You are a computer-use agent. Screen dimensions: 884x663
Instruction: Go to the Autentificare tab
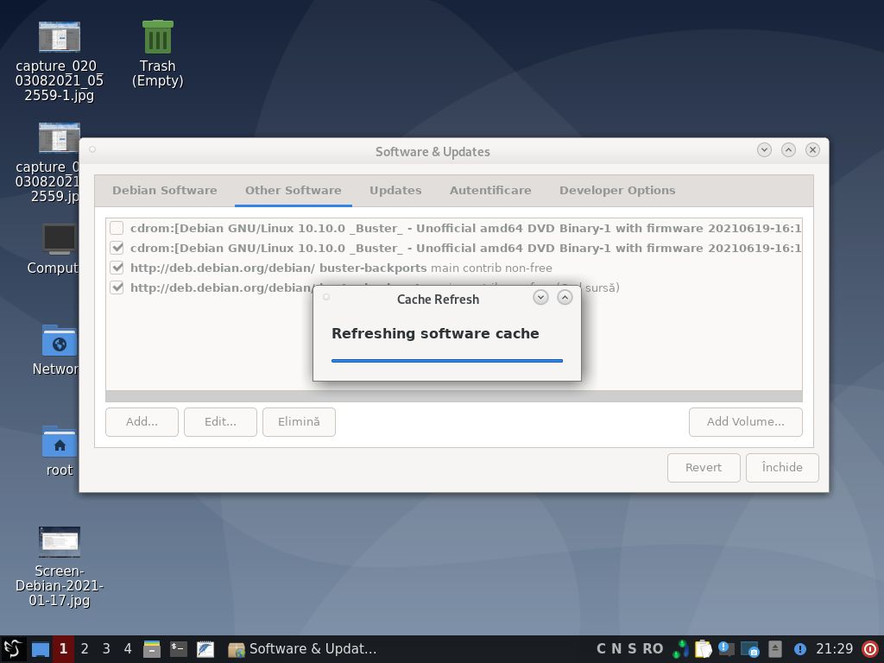click(x=490, y=191)
